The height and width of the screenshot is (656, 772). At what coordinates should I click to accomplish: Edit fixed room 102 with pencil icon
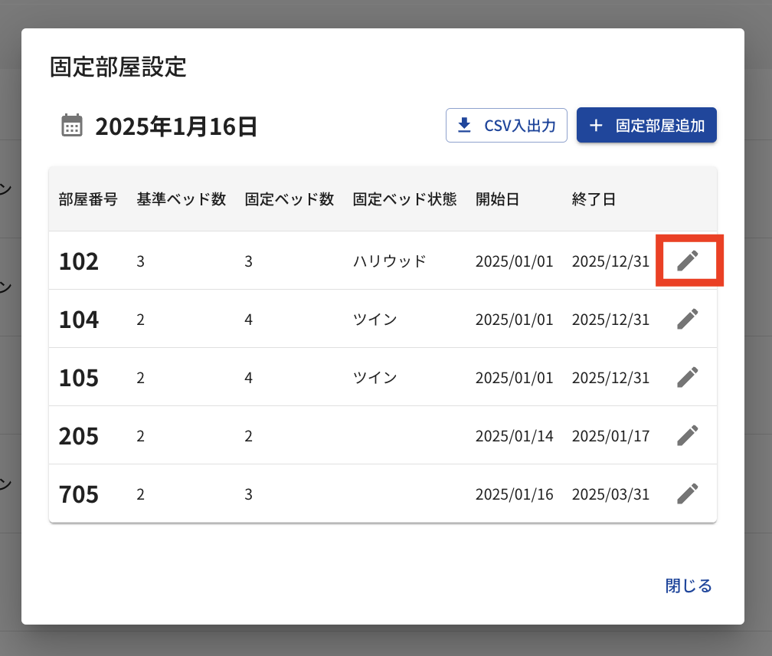688,261
